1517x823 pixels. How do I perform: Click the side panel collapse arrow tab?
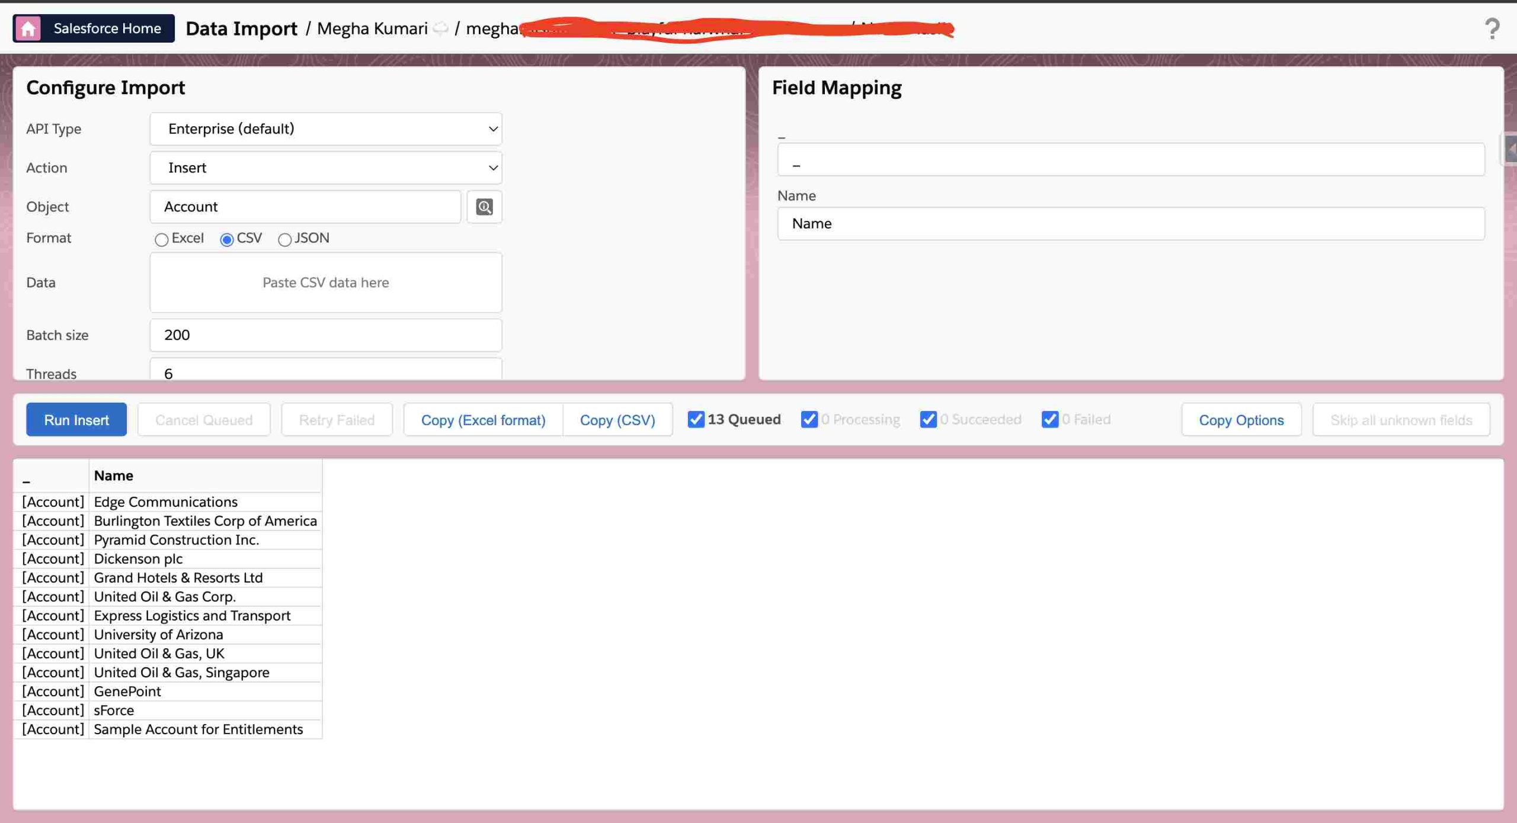click(x=1510, y=150)
